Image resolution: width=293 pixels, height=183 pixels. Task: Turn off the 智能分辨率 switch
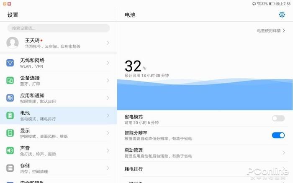[278, 135]
